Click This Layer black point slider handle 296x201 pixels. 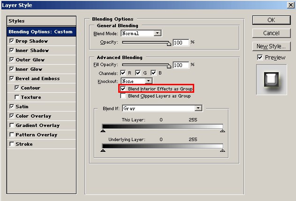[103, 131]
